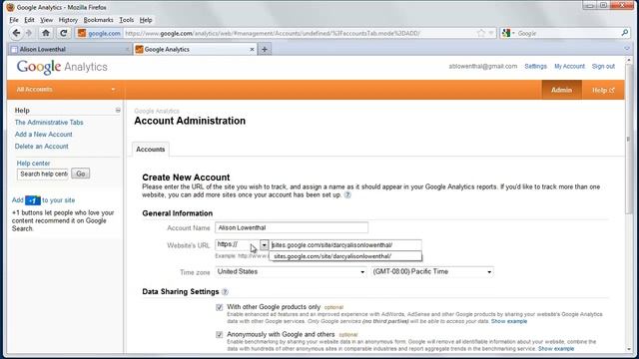Click the scrollbar up arrow
This screenshot has height=359, width=639.
[628, 60]
